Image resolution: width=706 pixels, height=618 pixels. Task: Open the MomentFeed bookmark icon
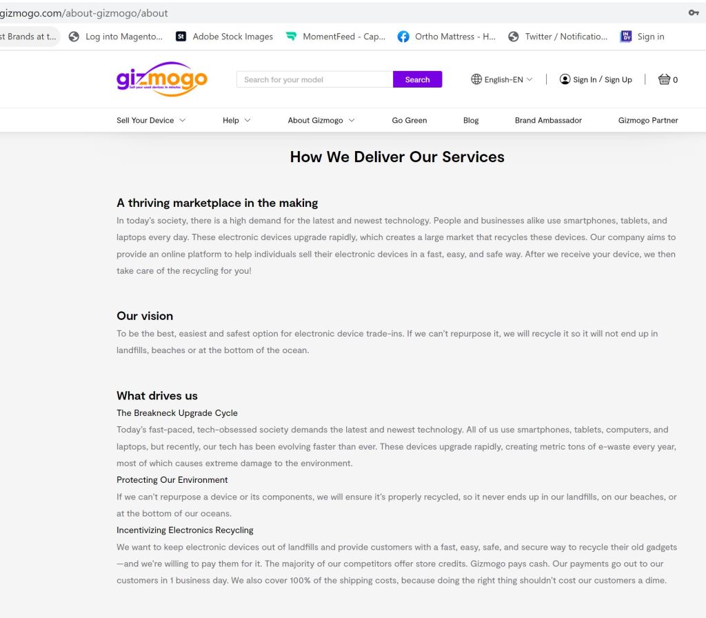(x=291, y=37)
